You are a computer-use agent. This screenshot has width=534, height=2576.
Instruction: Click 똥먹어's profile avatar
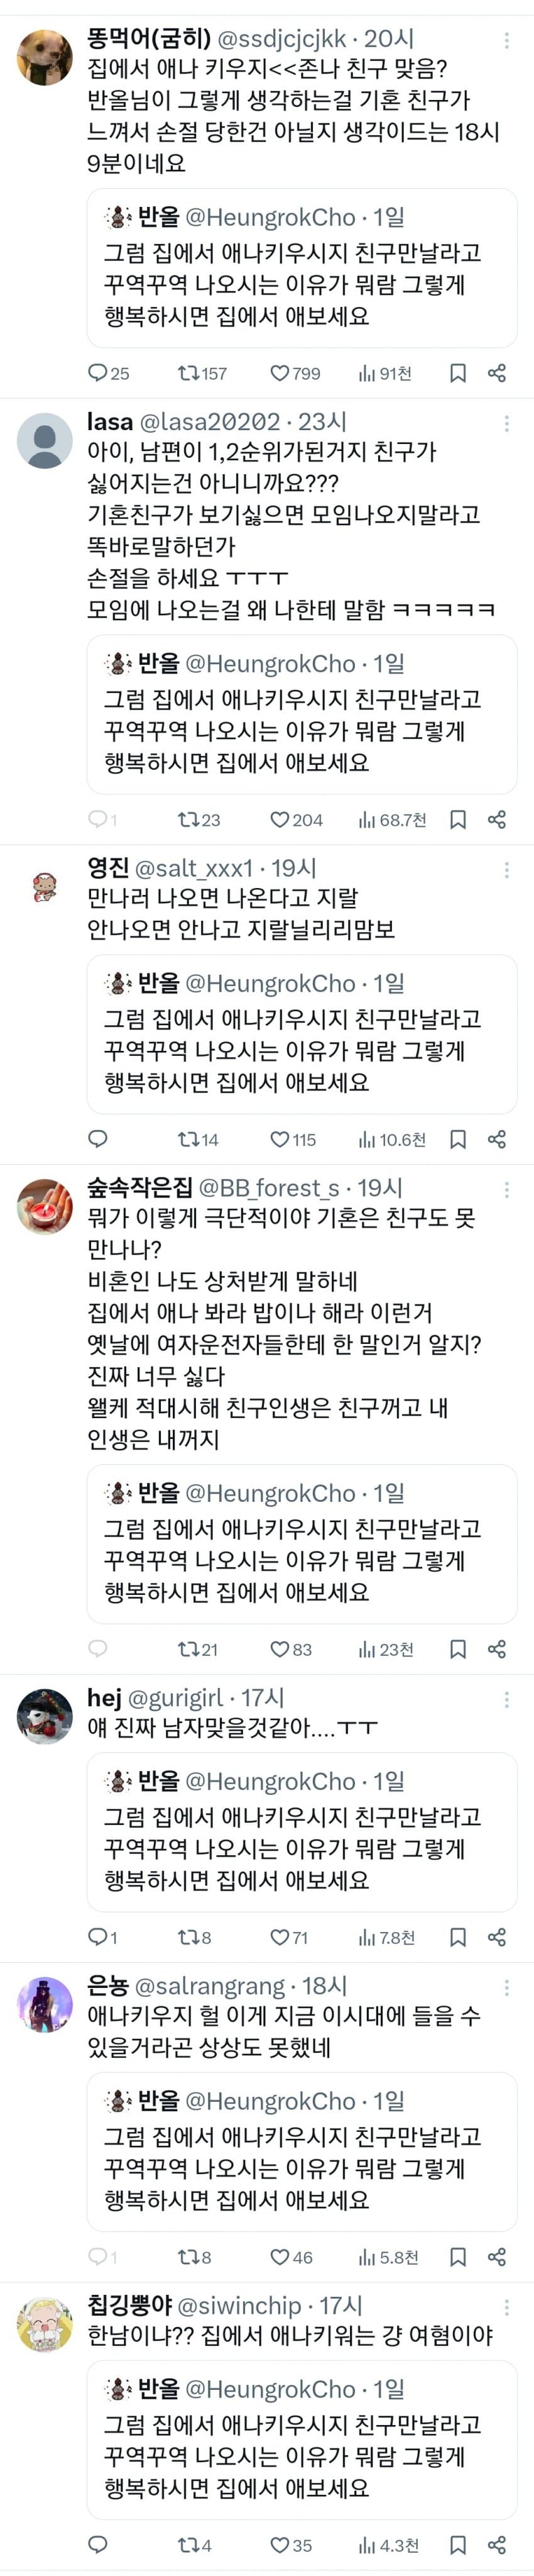pyautogui.click(x=45, y=57)
